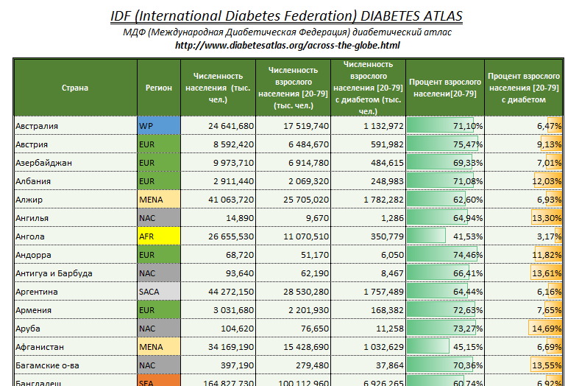Select the 'Багамские о-ва' country cell

[x=75, y=365]
